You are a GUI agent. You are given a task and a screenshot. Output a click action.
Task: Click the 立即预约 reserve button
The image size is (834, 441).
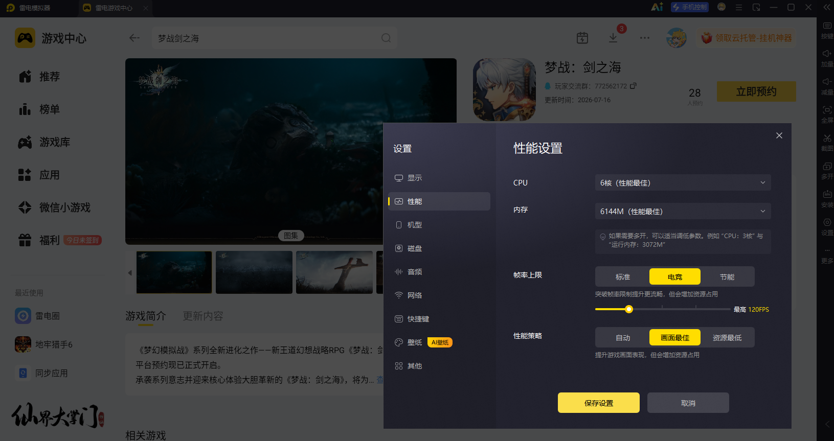tap(756, 91)
